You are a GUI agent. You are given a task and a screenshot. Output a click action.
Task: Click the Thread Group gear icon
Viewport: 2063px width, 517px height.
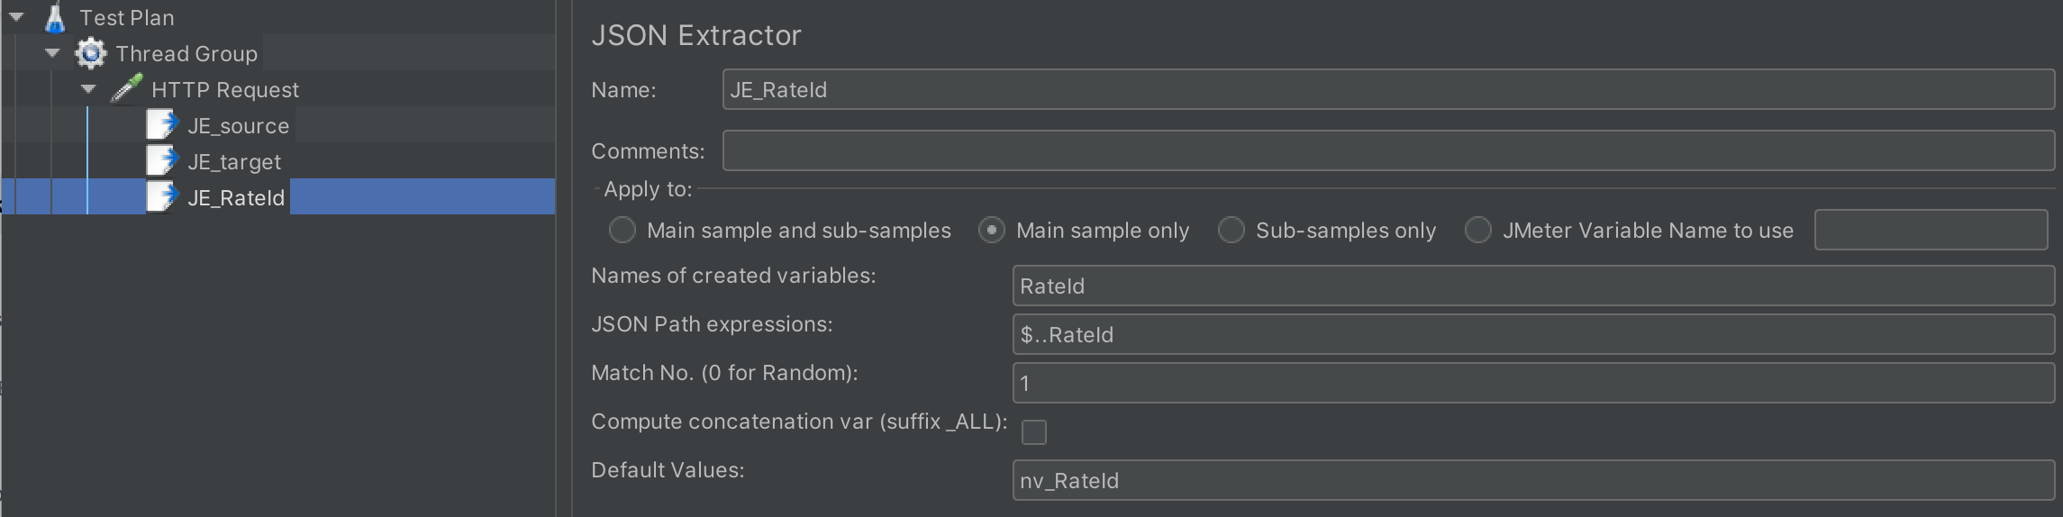coord(90,54)
